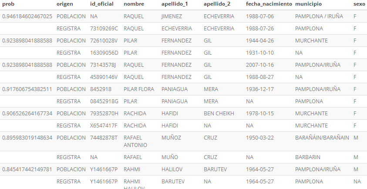Click the origen column header

tap(65, 4)
